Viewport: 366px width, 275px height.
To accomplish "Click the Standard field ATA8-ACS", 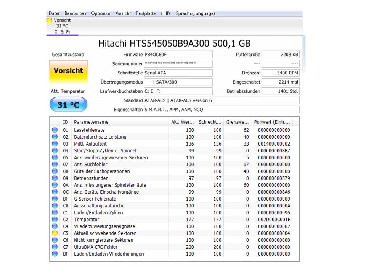I will tap(222, 100).
